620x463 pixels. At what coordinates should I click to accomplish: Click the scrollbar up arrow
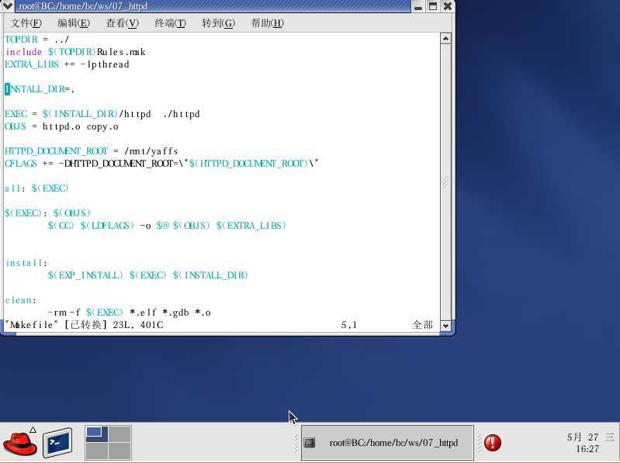tap(445, 38)
